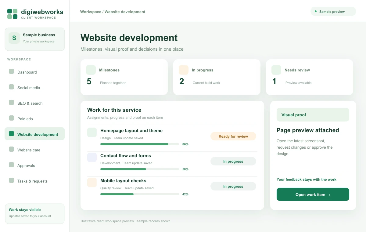Viewport: 366px width, 232px height.
Task: Click the Mobile layout checks progress bar
Action: (x=140, y=194)
